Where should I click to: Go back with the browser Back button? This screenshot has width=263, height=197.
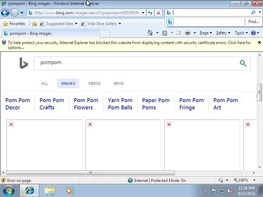click(x=5, y=12)
